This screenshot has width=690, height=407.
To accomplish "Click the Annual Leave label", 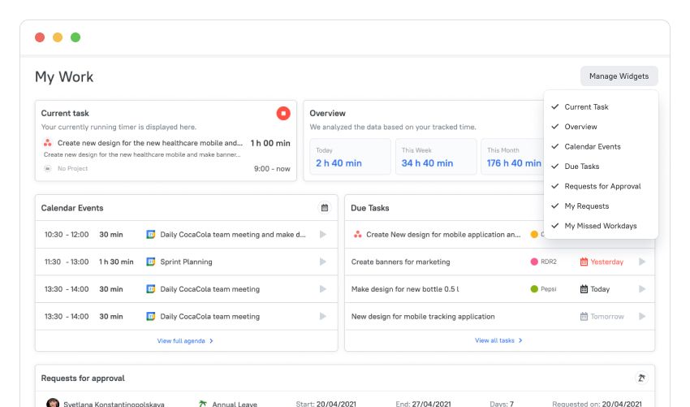I will (235, 404).
